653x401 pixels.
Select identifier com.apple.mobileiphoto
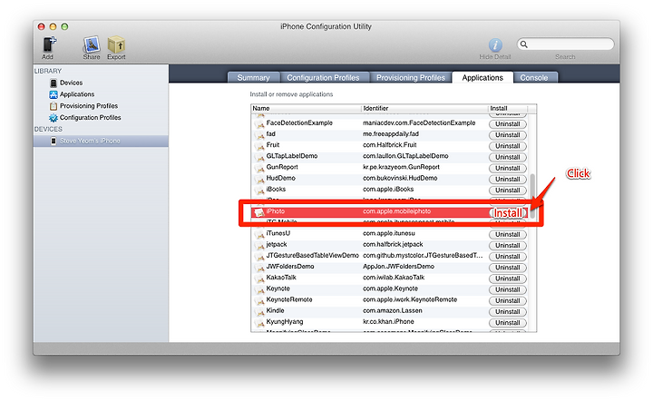(x=396, y=211)
